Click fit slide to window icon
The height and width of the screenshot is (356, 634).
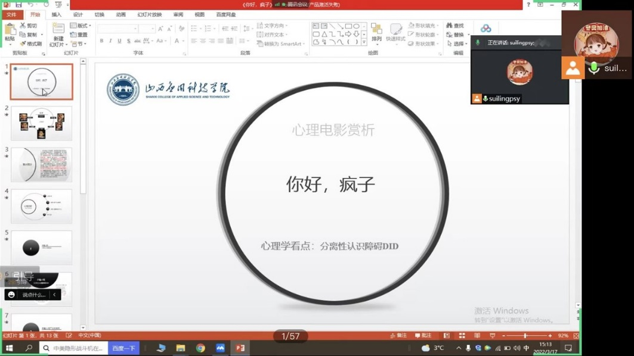[x=576, y=336]
